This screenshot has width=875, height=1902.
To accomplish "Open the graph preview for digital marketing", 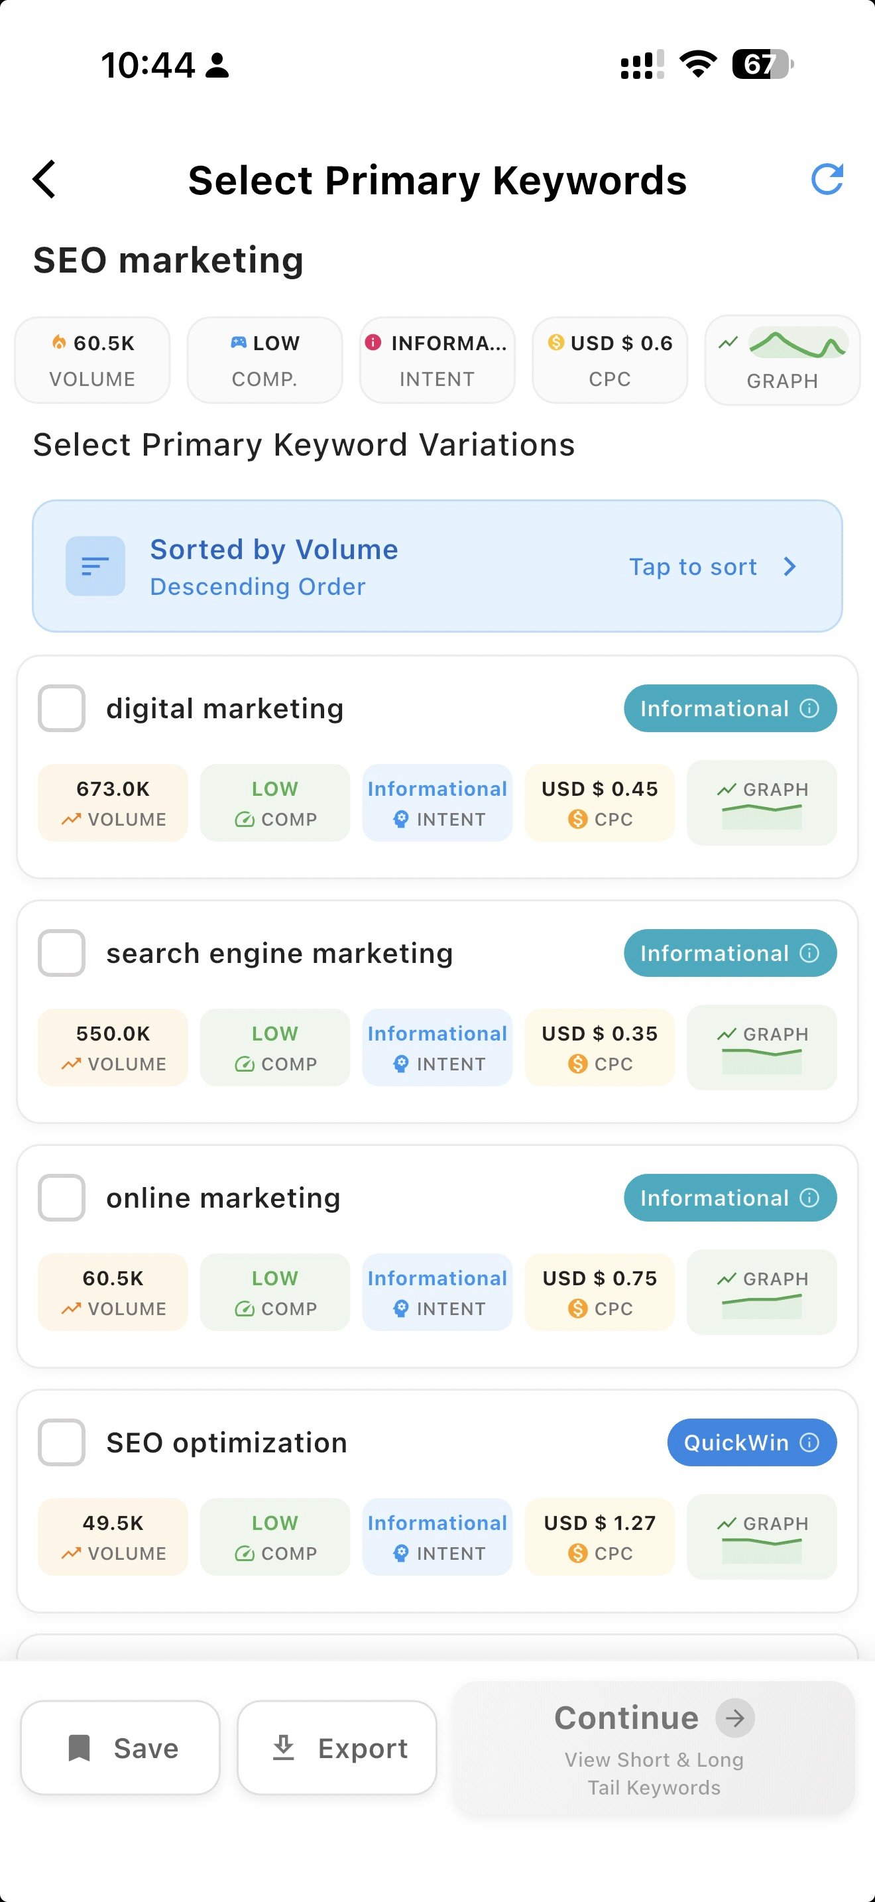I will (762, 802).
